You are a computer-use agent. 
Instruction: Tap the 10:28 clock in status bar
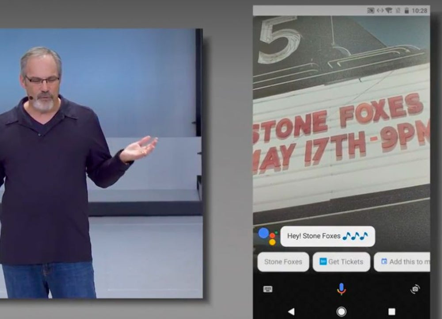pyautogui.click(x=419, y=11)
